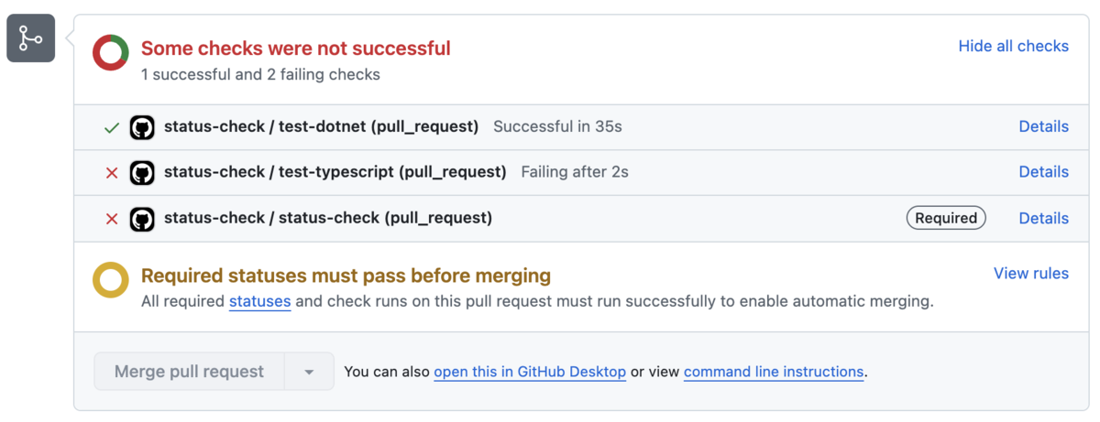Viewport: 1100px width, 422px height.
Task: Click the red X beside status-check / status-check
Action: 112,219
